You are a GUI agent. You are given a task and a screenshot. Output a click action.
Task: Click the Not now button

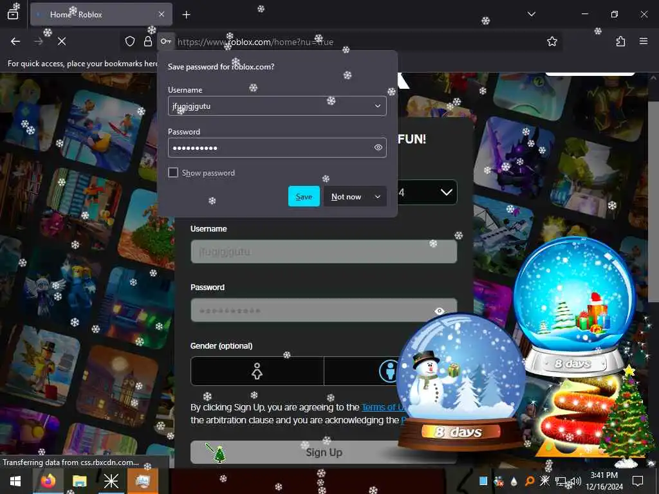[x=346, y=197]
